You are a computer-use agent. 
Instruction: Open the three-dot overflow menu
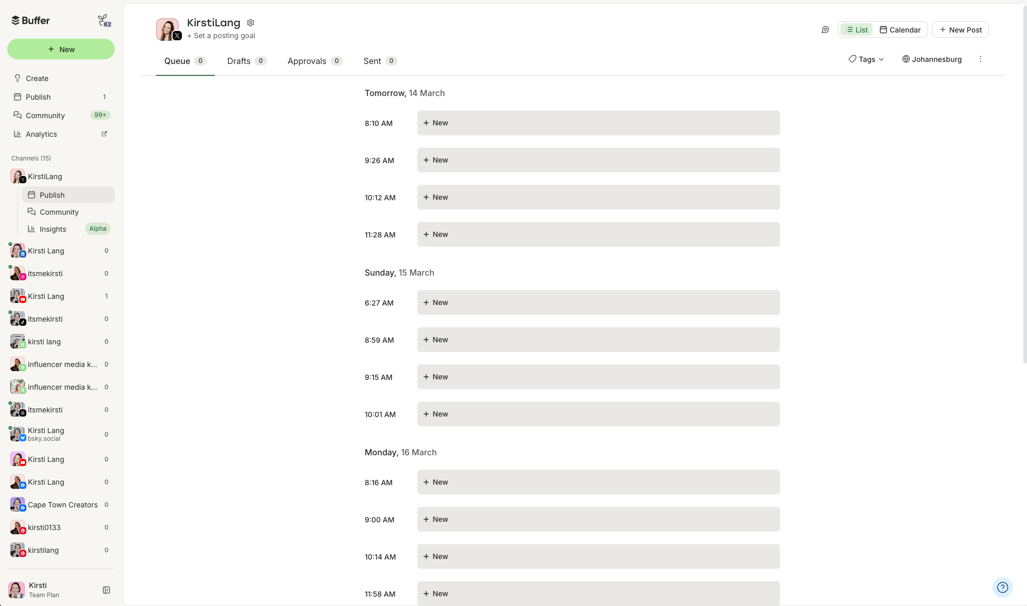click(x=981, y=59)
